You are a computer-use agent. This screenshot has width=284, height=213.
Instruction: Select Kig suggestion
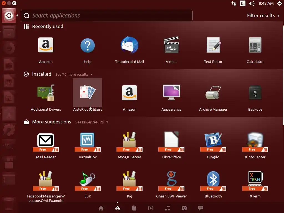point(130,181)
